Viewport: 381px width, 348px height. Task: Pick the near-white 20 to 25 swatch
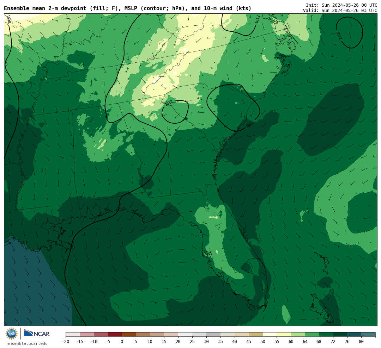point(186,335)
